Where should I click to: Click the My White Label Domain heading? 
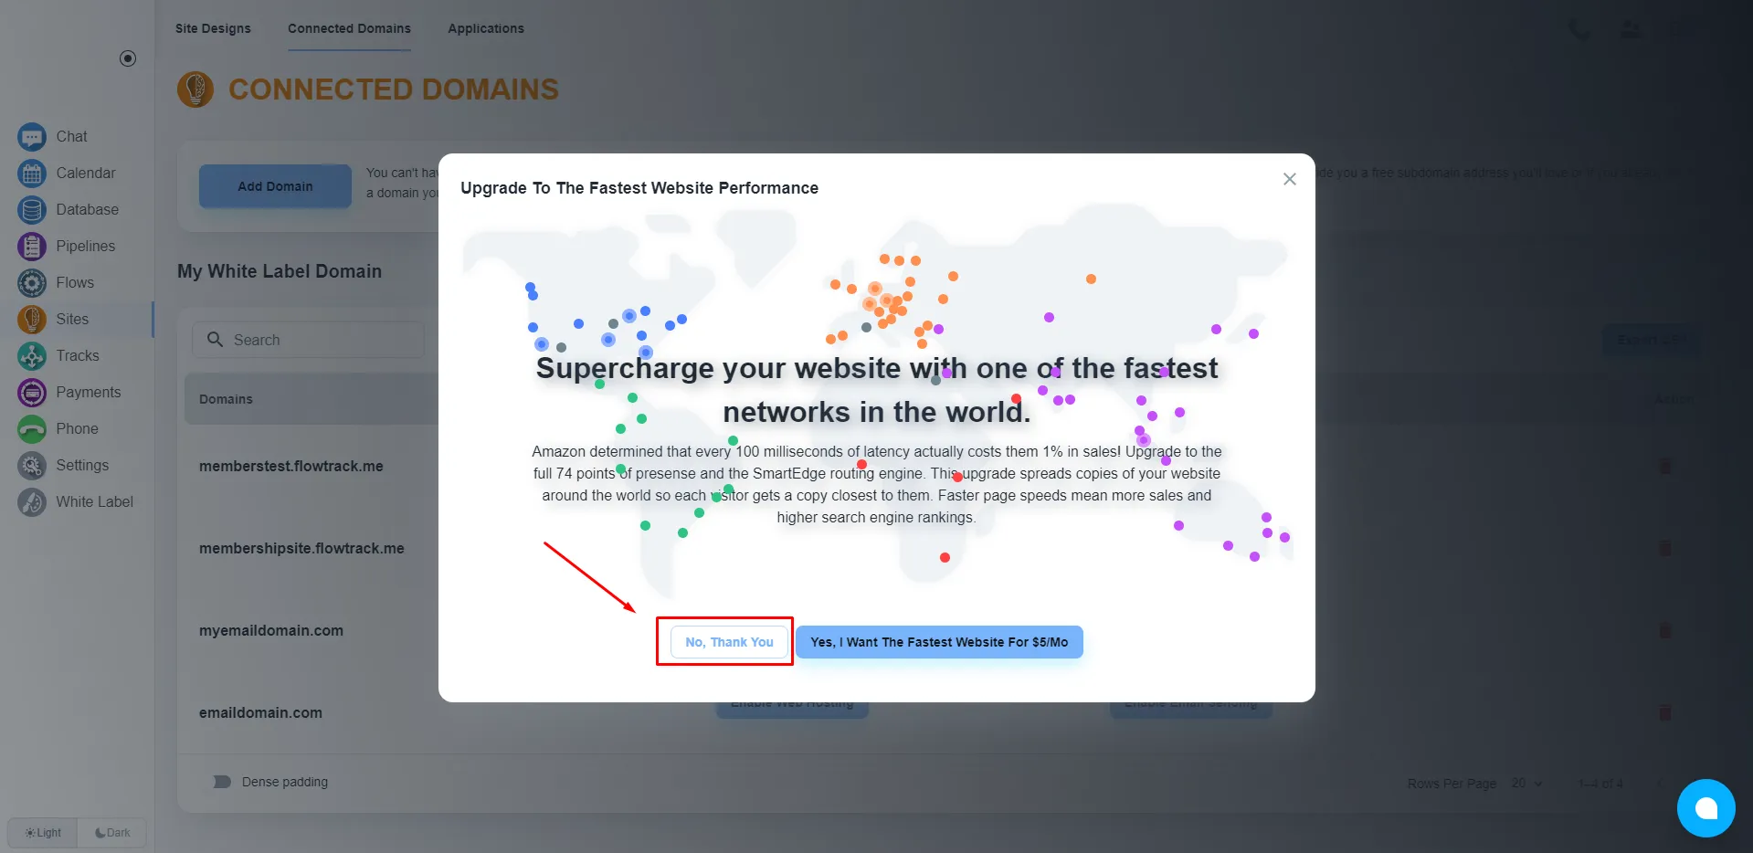pos(280,271)
